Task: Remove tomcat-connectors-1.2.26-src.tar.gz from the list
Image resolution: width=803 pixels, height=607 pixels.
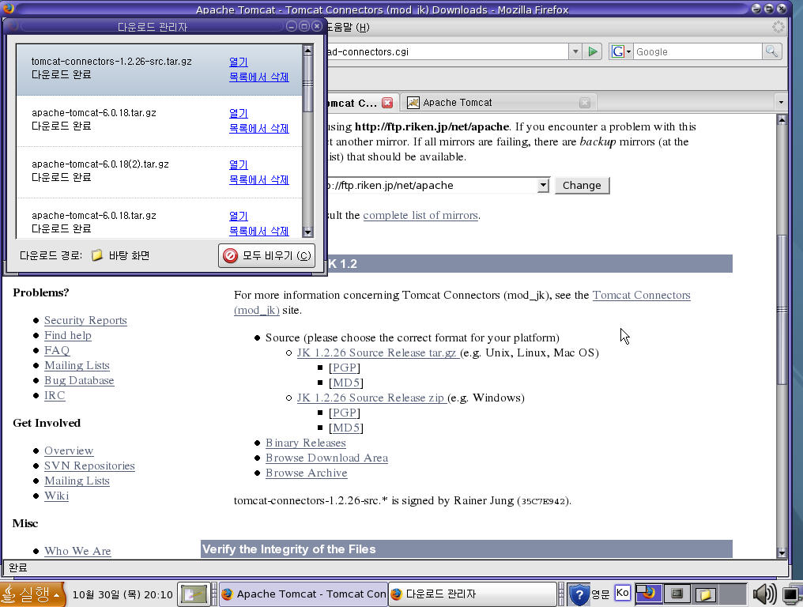Action: point(258,77)
